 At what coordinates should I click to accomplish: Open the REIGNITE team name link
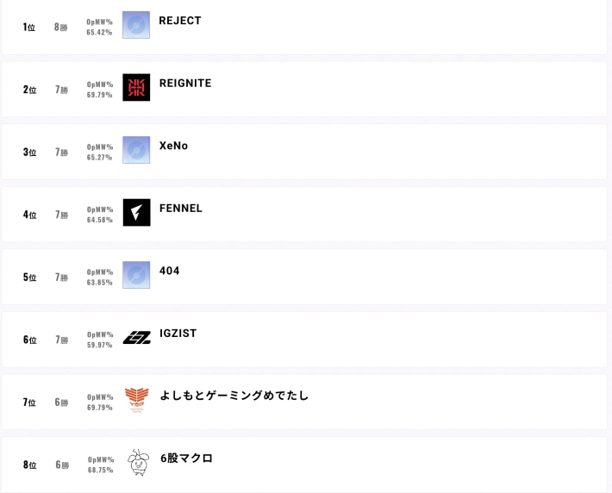185,84
